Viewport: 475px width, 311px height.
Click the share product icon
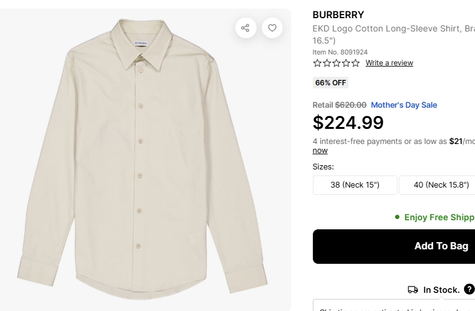pyautogui.click(x=246, y=28)
